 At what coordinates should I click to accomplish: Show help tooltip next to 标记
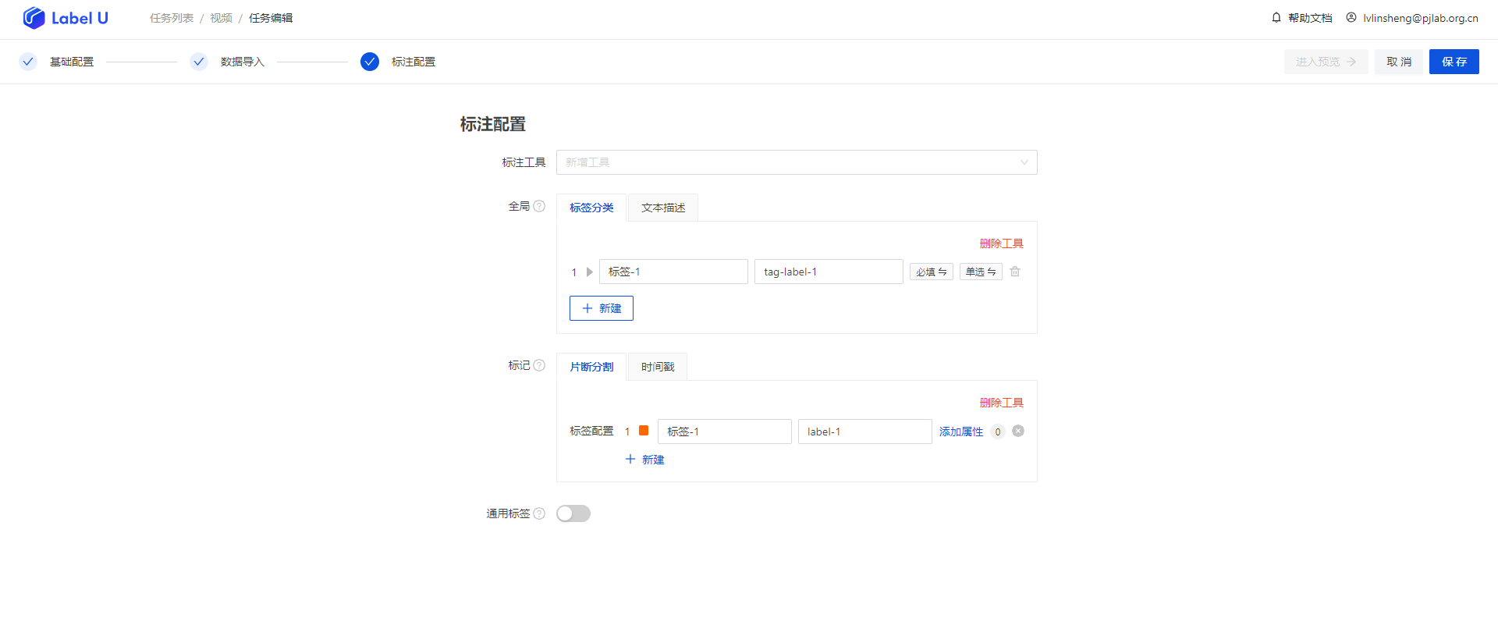click(x=539, y=365)
